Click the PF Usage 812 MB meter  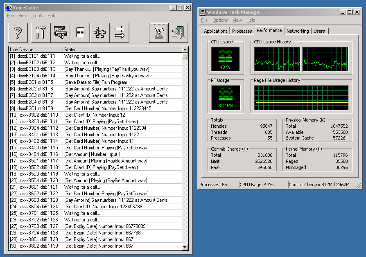tap(226, 97)
